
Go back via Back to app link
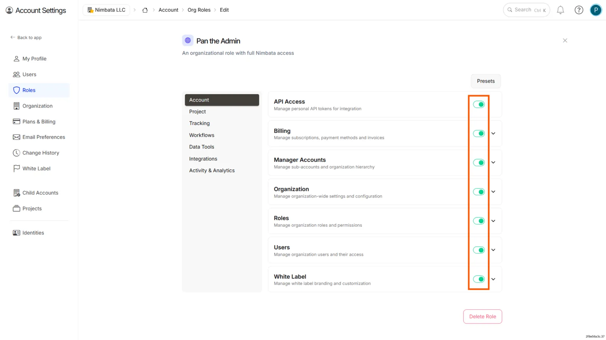[26, 38]
